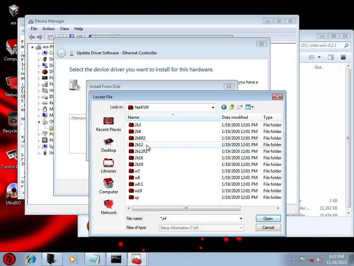The width and height of the screenshot is (354, 266).
Task: Click search icon in Explorer window
Action: pos(346,45)
